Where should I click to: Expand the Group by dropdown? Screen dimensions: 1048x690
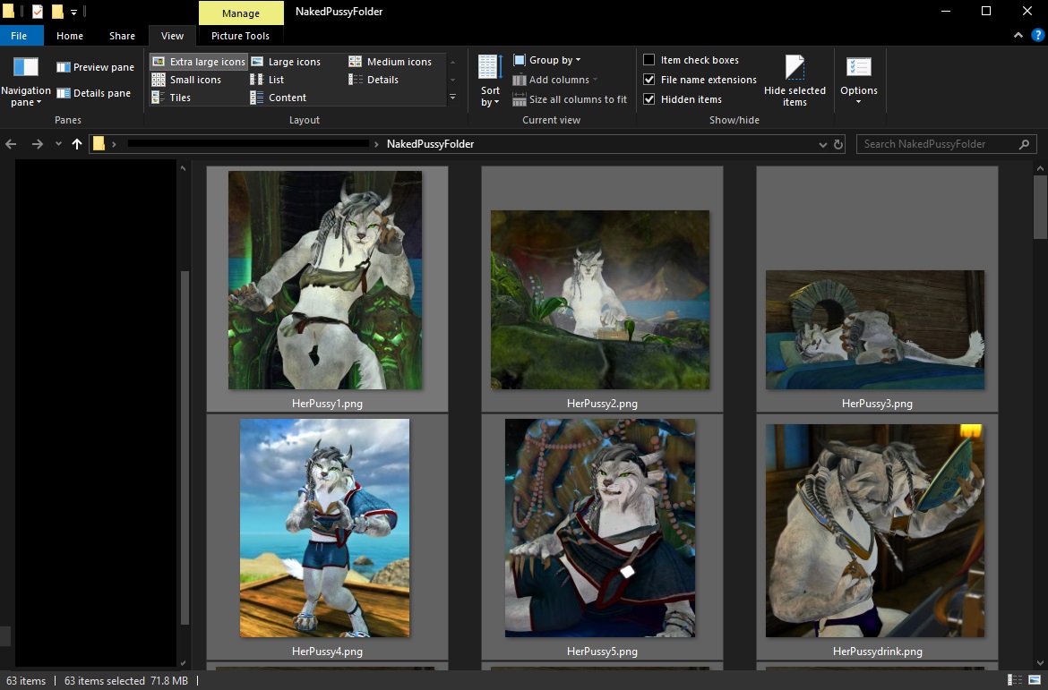point(547,60)
